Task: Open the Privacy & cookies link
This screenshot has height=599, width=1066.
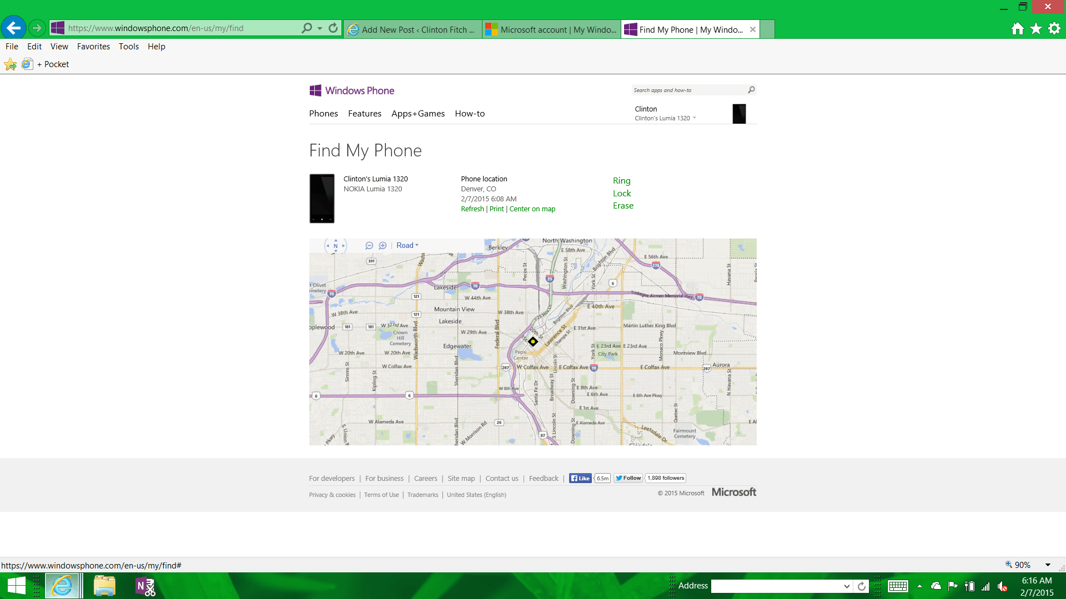Action: 332,495
